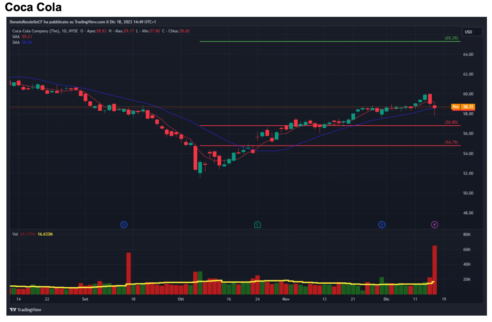Image resolution: width=492 pixels, height=322 pixels.
Task: Click the Nov month label on time axis
Action: coord(286,299)
